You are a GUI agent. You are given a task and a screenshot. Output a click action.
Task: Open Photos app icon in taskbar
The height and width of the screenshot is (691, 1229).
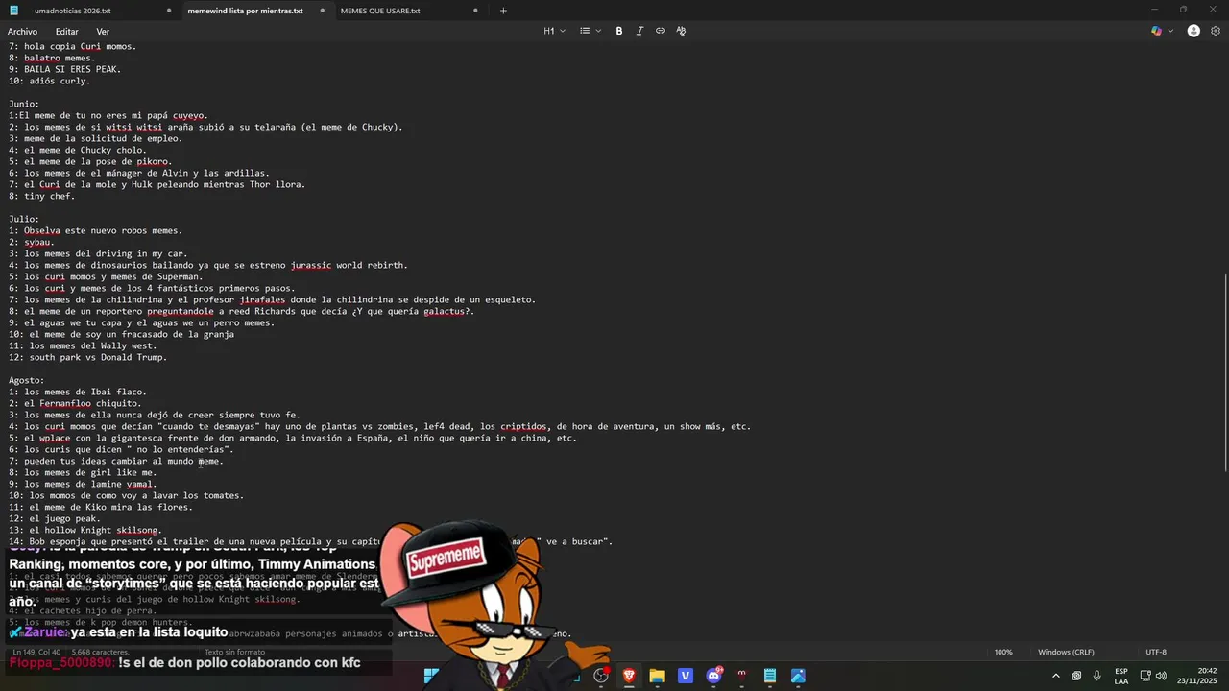click(798, 676)
